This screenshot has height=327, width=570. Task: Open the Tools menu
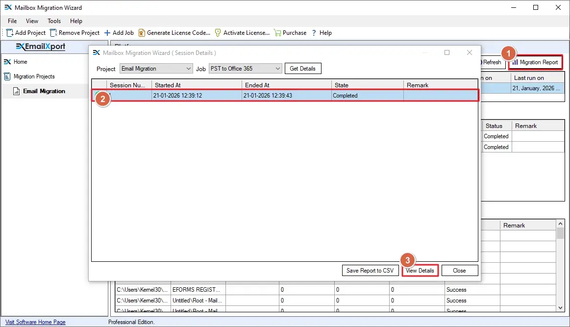pyautogui.click(x=54, y=21)
